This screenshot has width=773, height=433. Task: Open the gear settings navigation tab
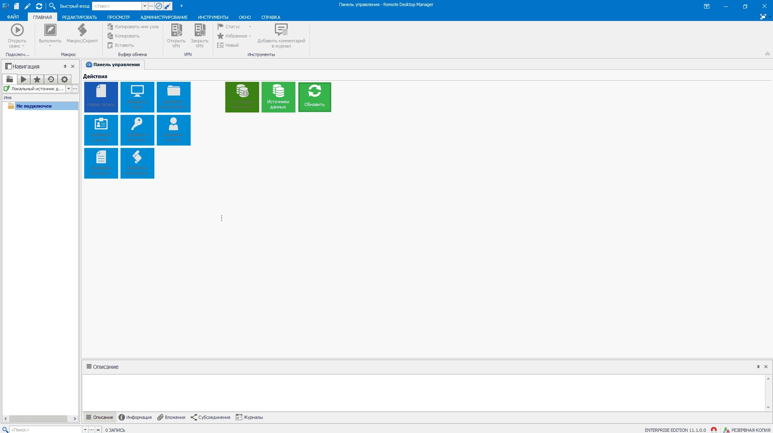click(x=64, y=79)
